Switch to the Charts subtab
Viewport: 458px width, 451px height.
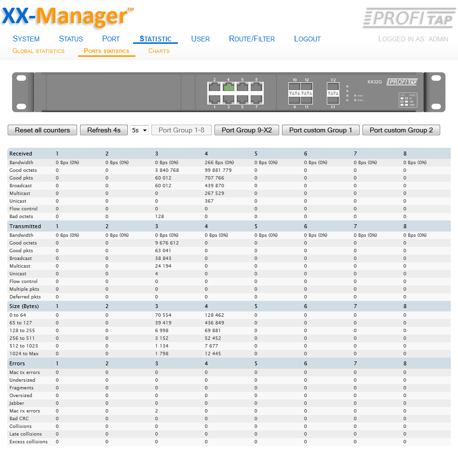coord(159,51)
